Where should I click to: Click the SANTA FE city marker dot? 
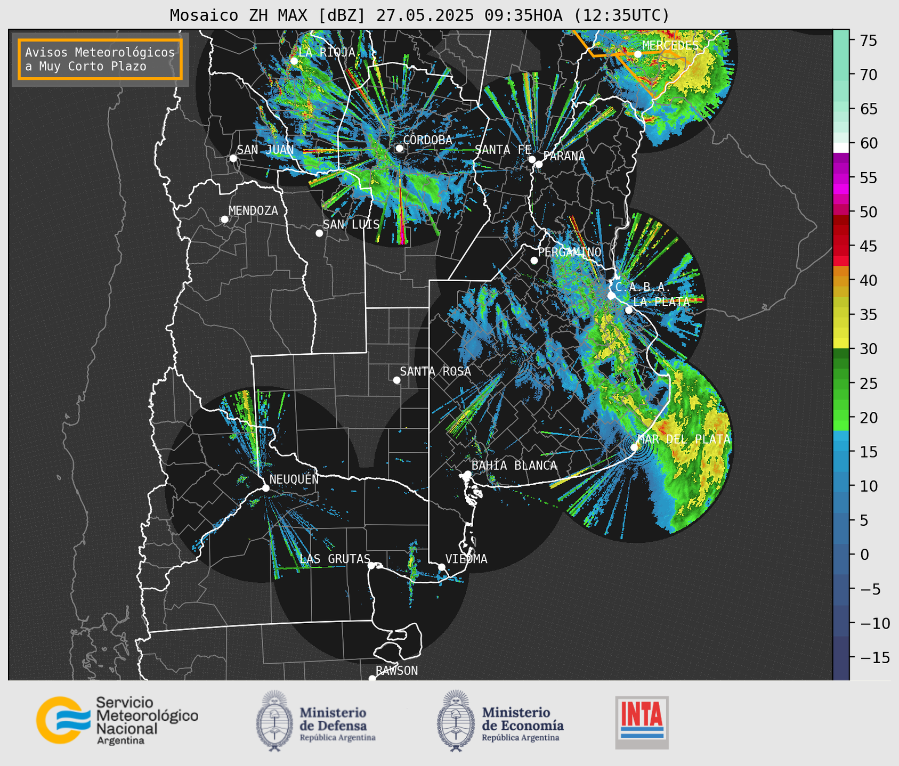[x=532, y=159]
